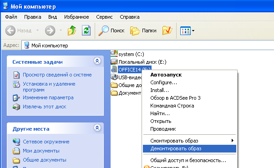The width and height of the screenshot is (274, 168).
Task: Click the Back (Назад) arrow button
Action: [10, 31]
